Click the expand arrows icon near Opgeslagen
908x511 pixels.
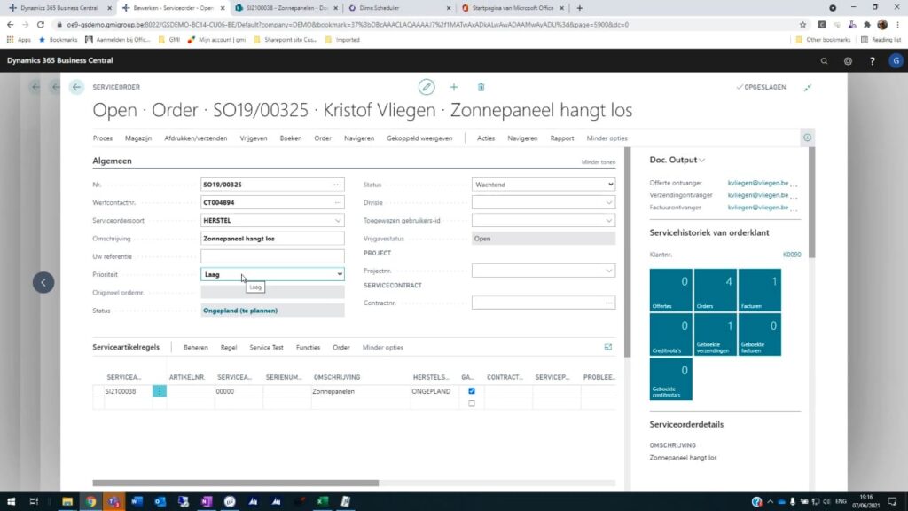[x=808, y=89]
